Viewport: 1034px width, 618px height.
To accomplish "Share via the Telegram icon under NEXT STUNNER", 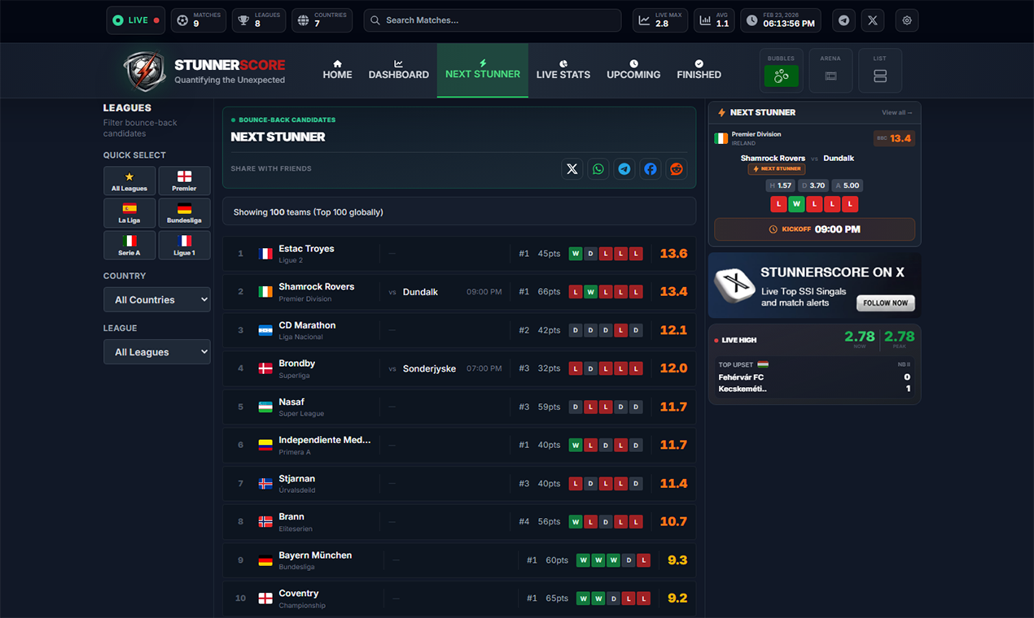I will [x=624, y=169].
